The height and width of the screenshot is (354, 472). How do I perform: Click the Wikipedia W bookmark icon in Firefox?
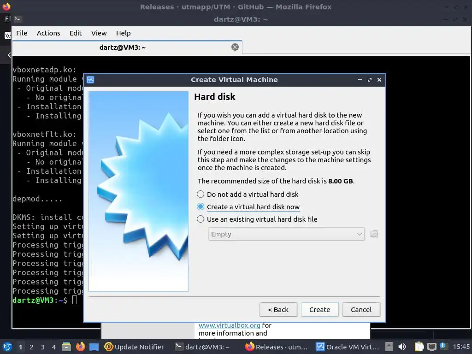(7, 36)
